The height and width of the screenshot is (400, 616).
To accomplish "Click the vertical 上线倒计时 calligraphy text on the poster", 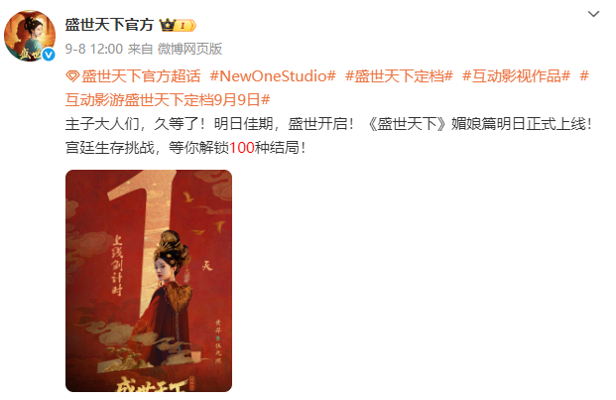I will [x=117, y=266].
